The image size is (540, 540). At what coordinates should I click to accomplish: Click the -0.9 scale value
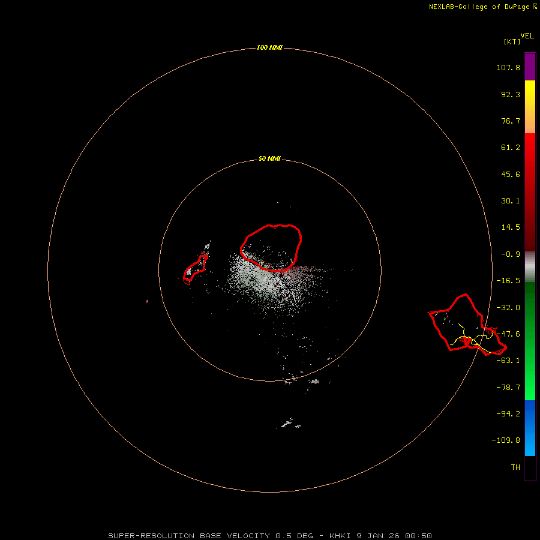511,254
